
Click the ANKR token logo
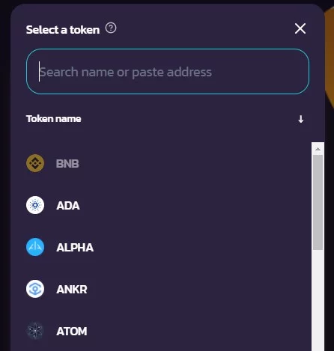[x=35, y=289]
